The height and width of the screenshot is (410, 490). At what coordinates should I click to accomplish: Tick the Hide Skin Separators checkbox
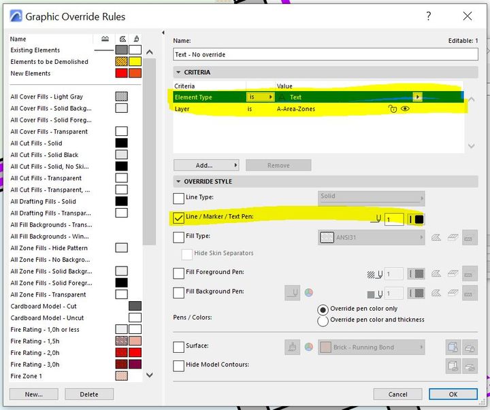(186, 254)
